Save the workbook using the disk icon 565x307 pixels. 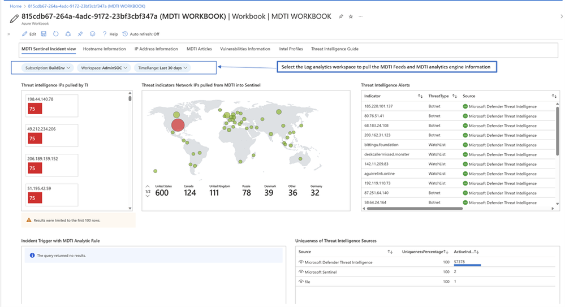(44, 34)
